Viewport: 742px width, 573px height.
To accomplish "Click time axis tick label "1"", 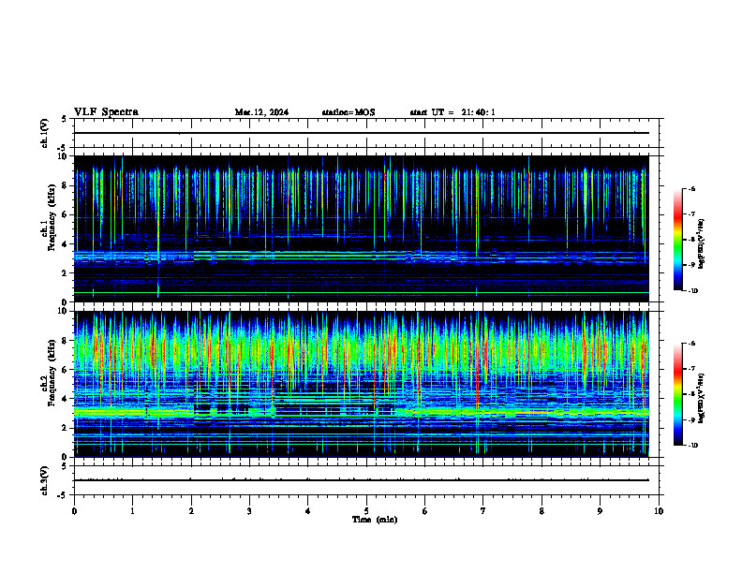I will tap(132, 511).
